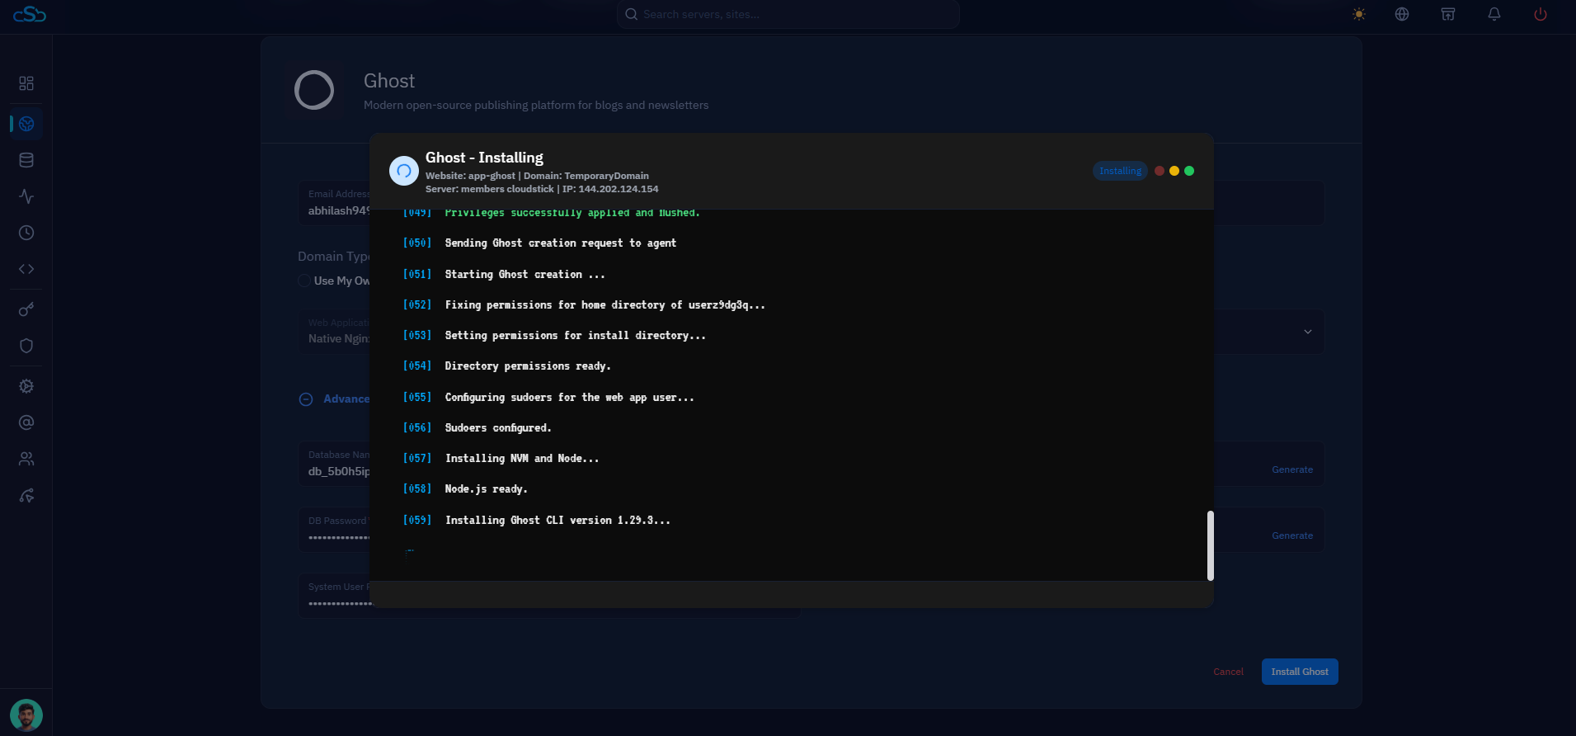Click log line 050 Sending Ghost creation request
The height and width of the screenshot is (736, 1576).
(539, 243)
